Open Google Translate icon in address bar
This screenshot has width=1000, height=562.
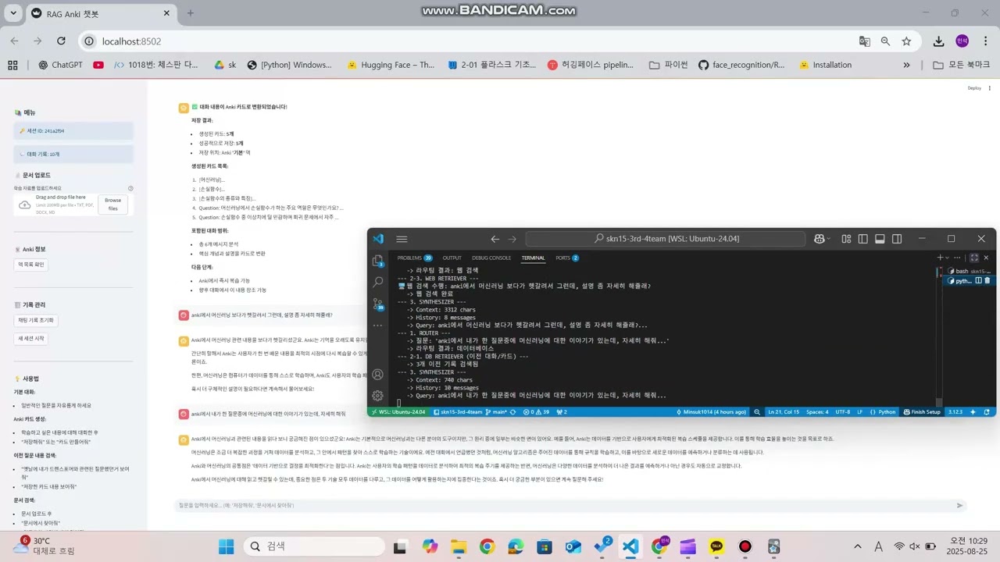(x=865, y=41)
